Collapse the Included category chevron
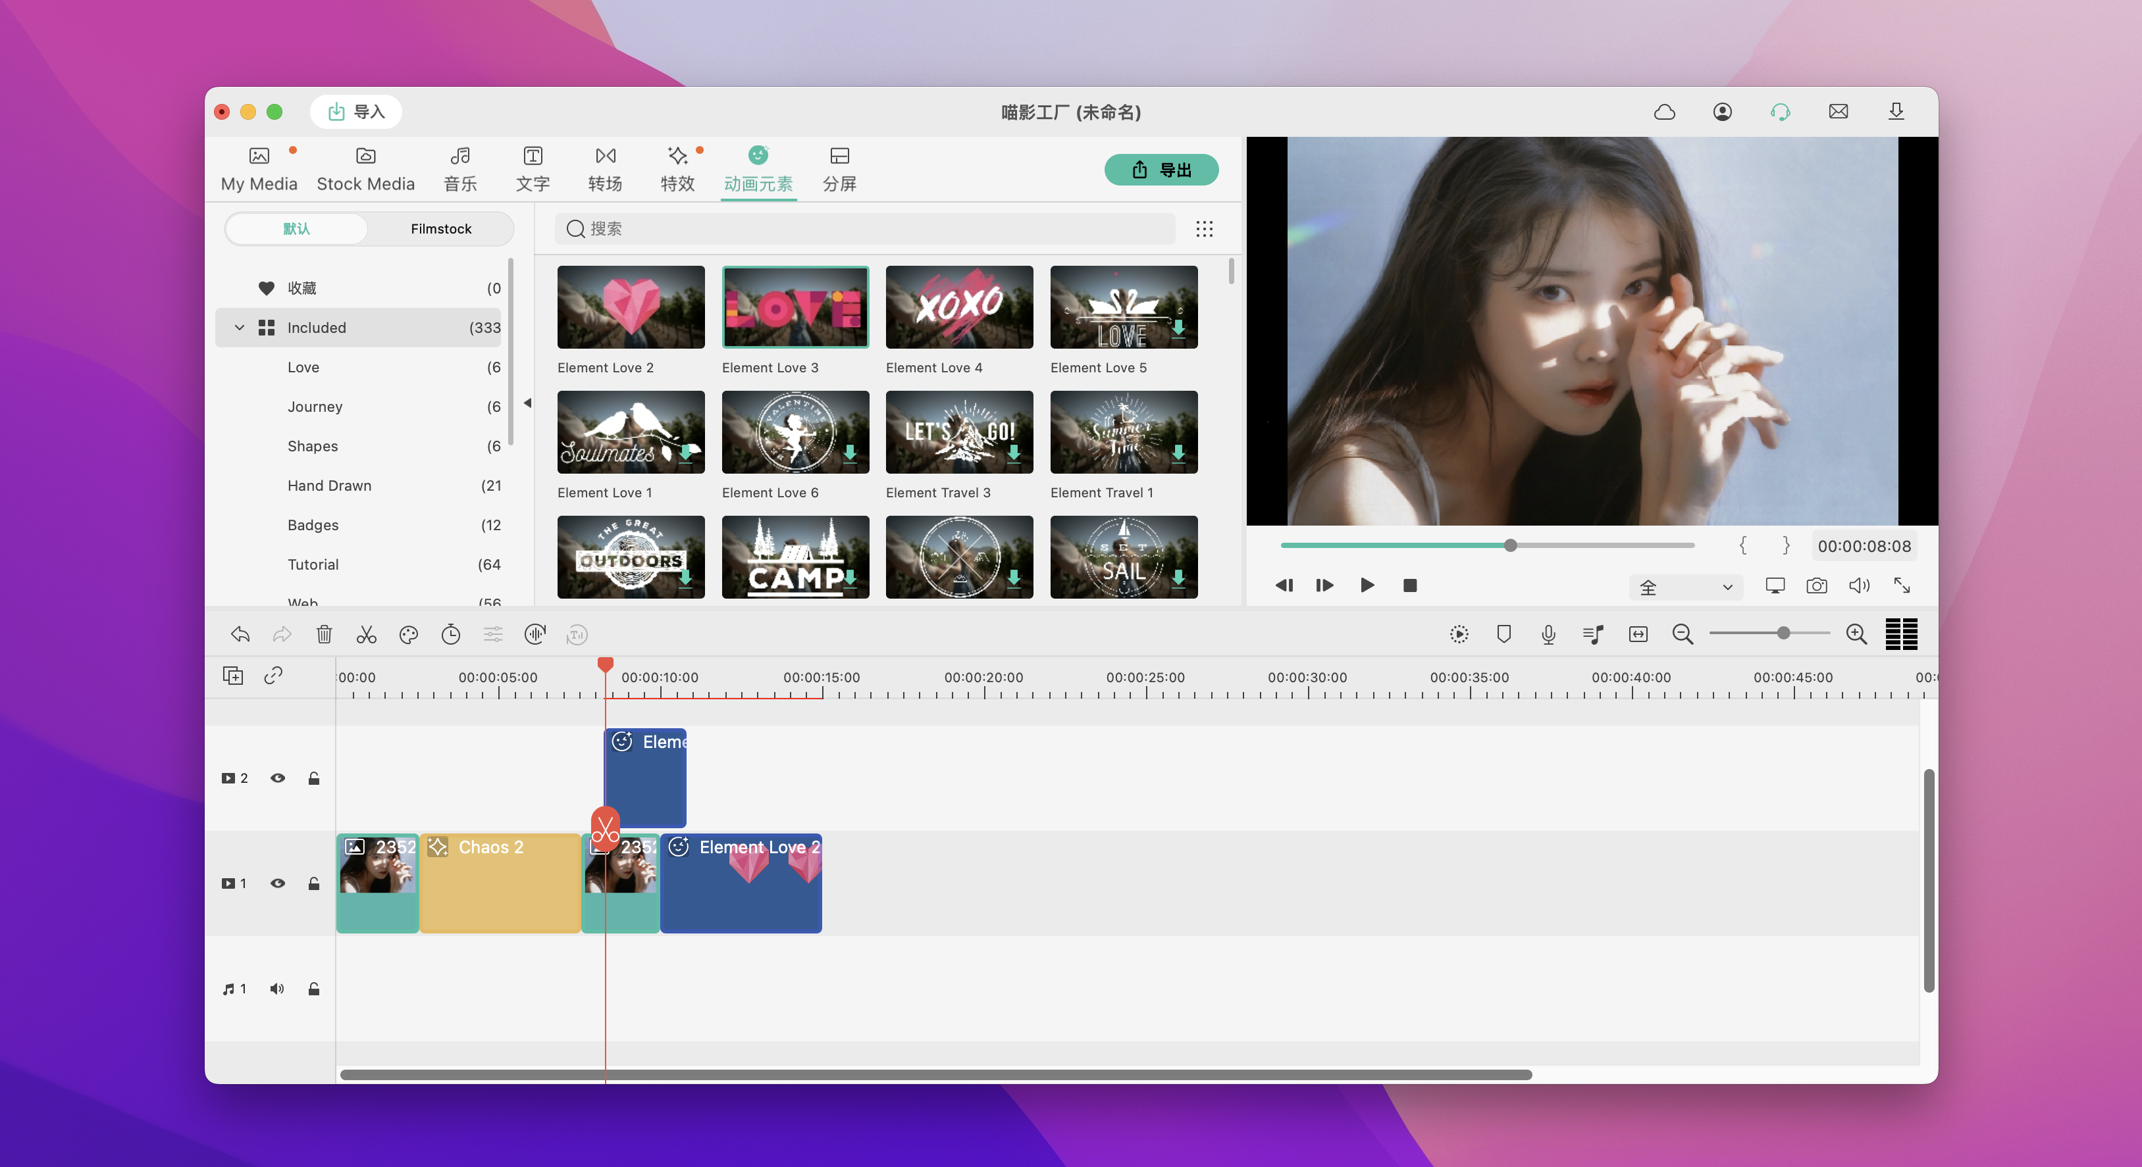The height and width of the screenshot is (1167, 2142). pyautogui.click(x=240, y=328)
